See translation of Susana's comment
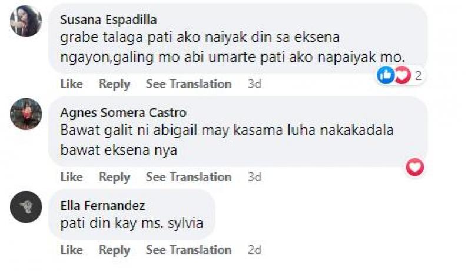The image size is (471, 271). pos(188,84)
